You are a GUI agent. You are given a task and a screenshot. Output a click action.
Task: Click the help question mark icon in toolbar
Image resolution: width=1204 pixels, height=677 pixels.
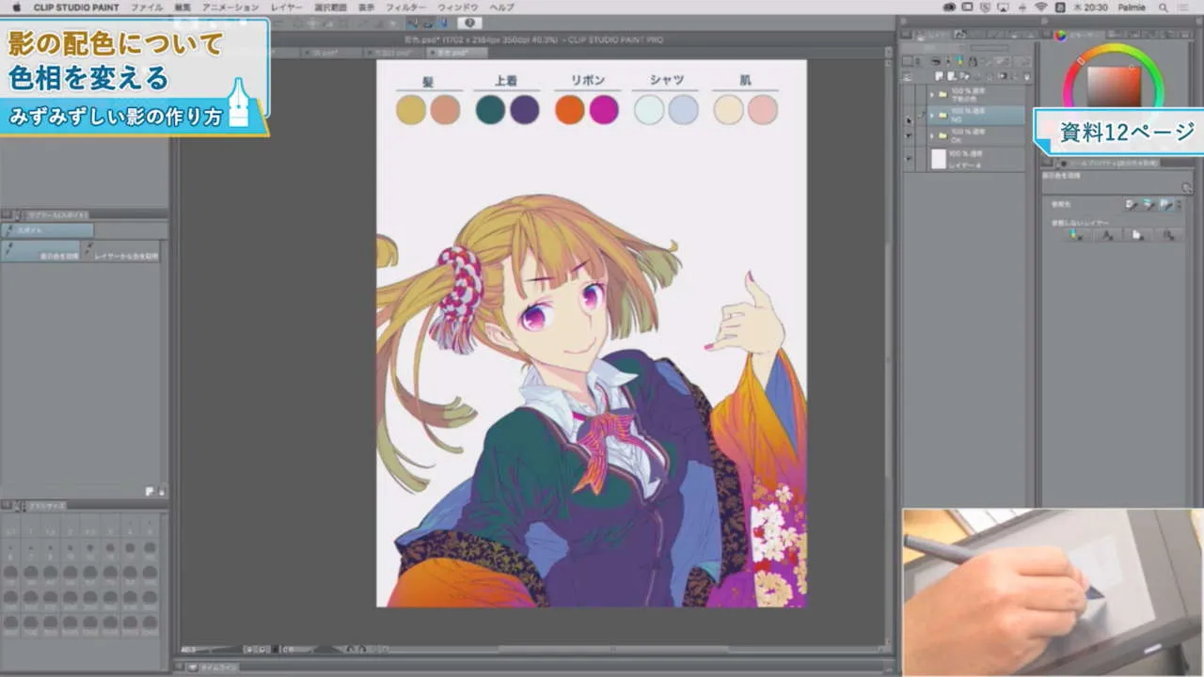469,23
